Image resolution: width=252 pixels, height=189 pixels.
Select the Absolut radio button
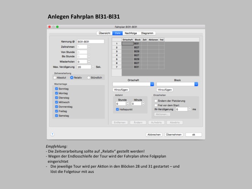pyautogui.click(x=55, y=78)
